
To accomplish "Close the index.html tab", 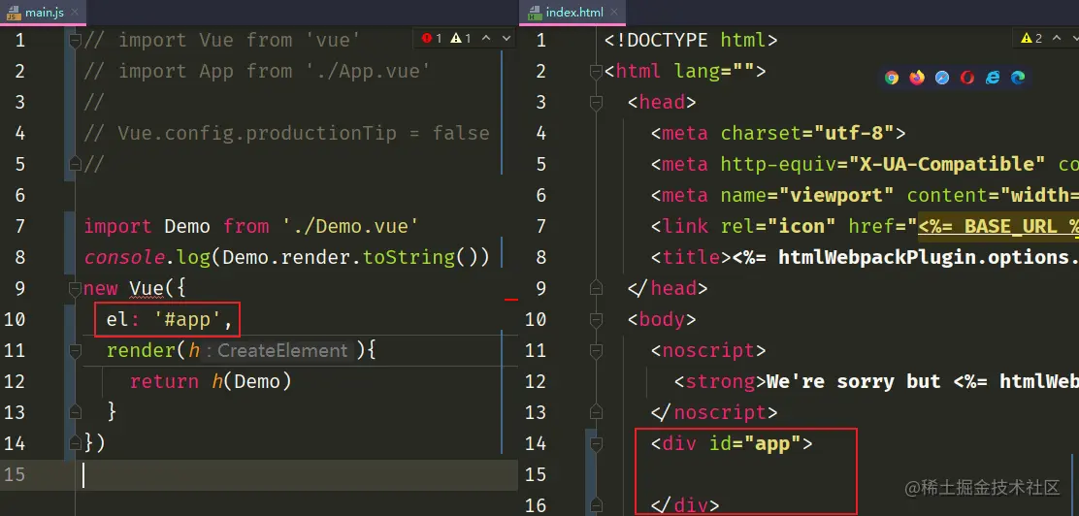I will coord(614,13).
